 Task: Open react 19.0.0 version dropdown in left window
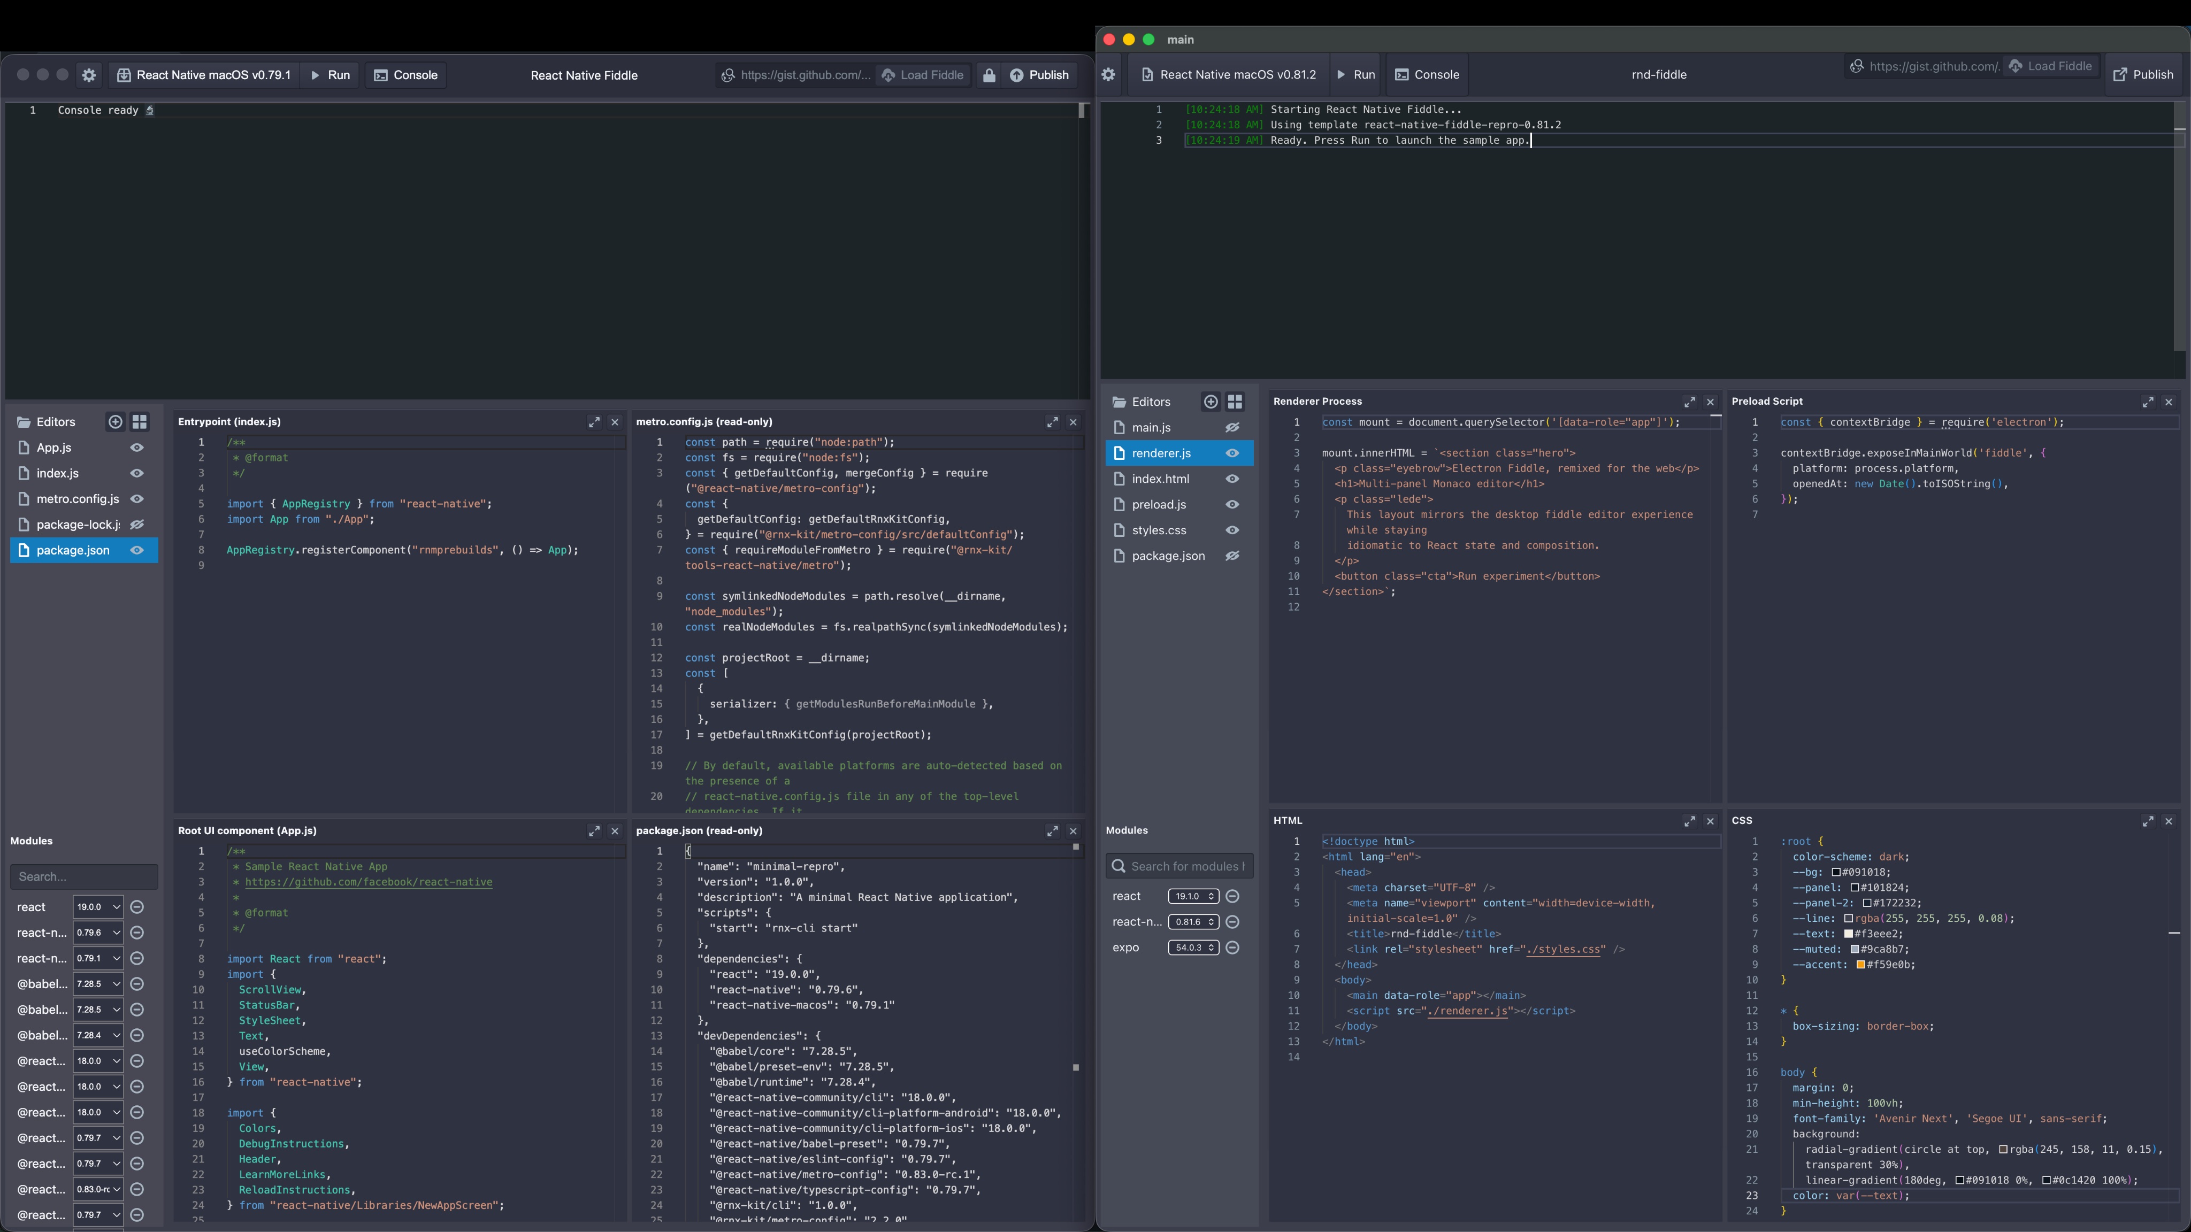98,907
